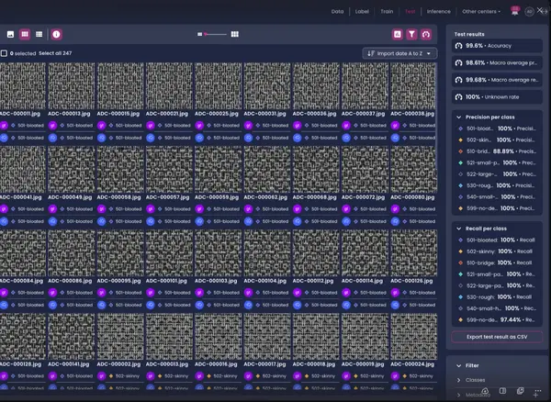Collapse the 'Precision per class' section
Image resolution: width=551 pixels, height=402 pixels.
coord(459,117)
